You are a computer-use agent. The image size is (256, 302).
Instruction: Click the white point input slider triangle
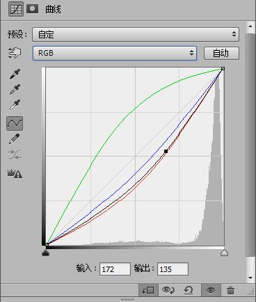tap(224, 253)
